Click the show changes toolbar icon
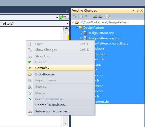The image size is (145, 127). (x=87, y=16)
